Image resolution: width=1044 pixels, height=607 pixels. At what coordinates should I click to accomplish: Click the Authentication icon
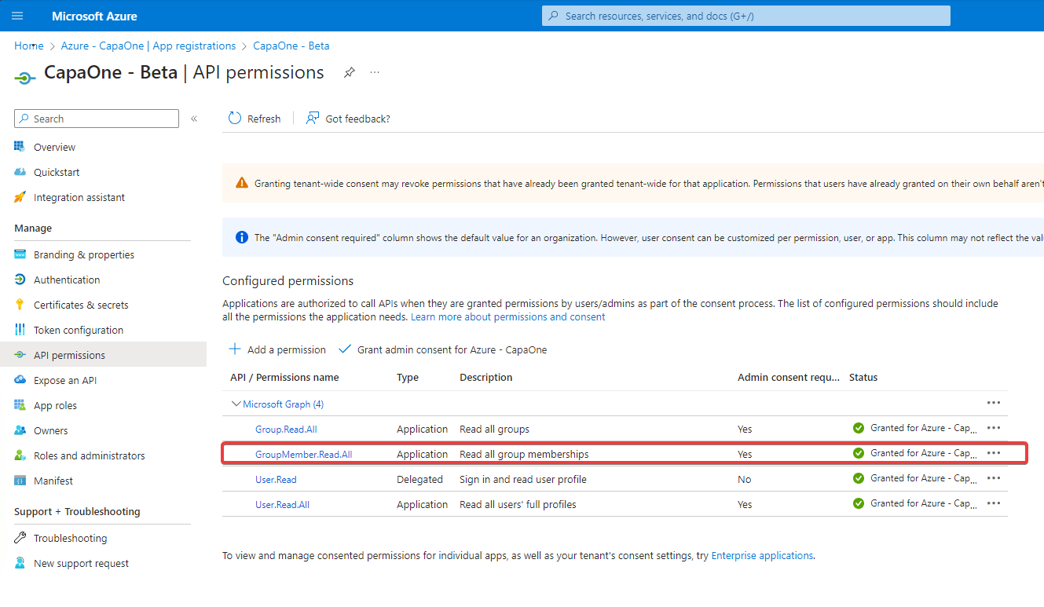(20, 280)
